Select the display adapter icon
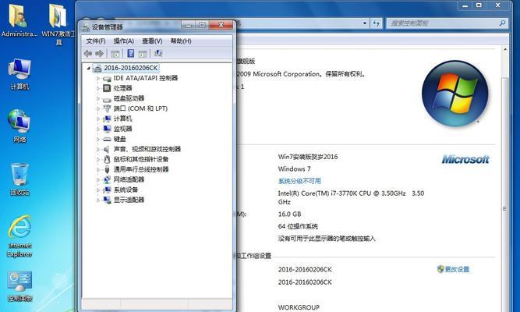The width and height of the screenshot is (520, 312). 107,200
